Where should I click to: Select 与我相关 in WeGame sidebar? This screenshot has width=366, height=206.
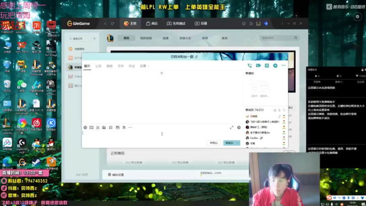pos(77,49)
